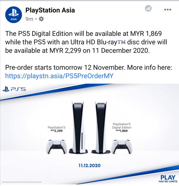
Task: Click the Play Has No Limits logo
Action: pos(168,179)
